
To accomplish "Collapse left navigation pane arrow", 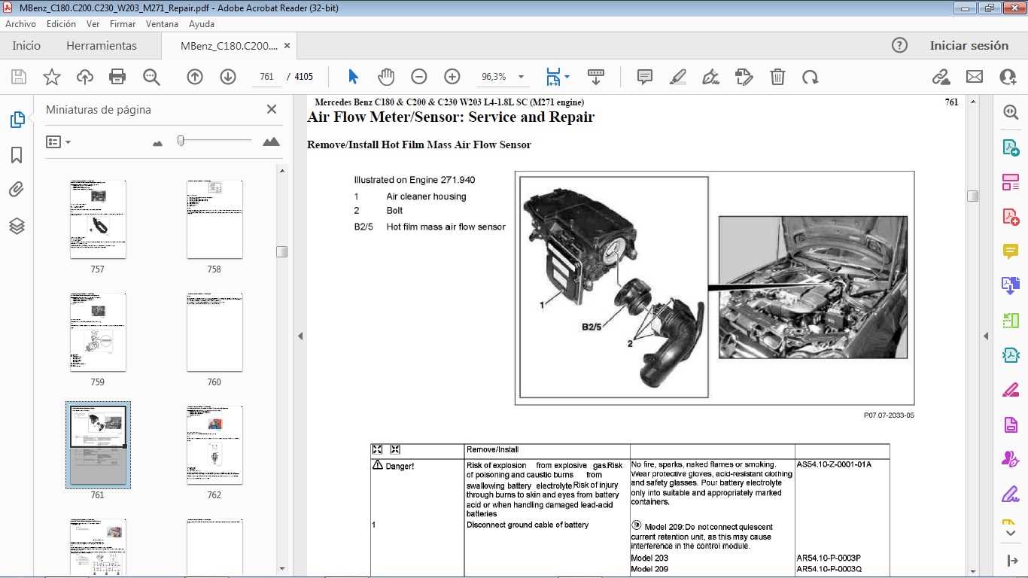I will (300, 336).
